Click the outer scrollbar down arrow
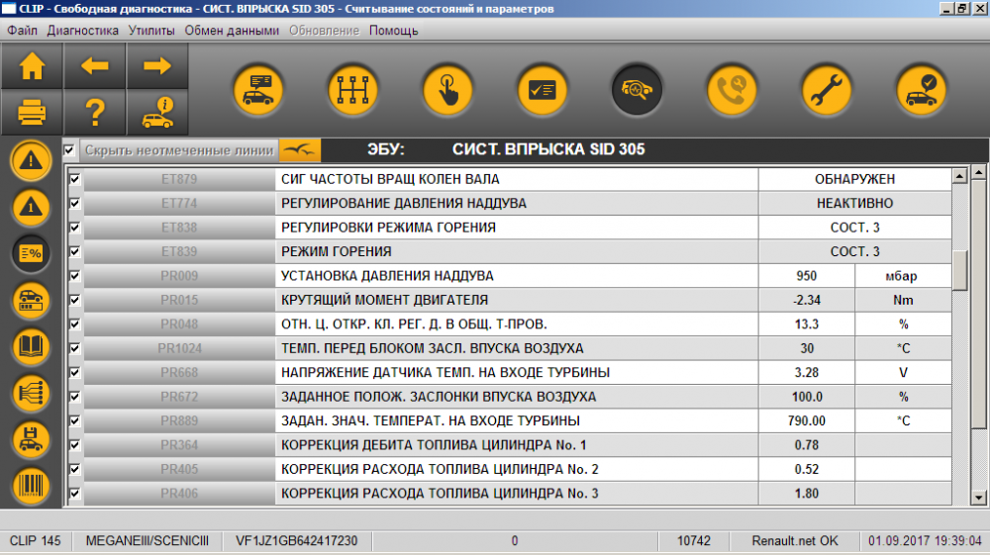Viewport: 990px width, 555px height. click(x=979, y=498)
